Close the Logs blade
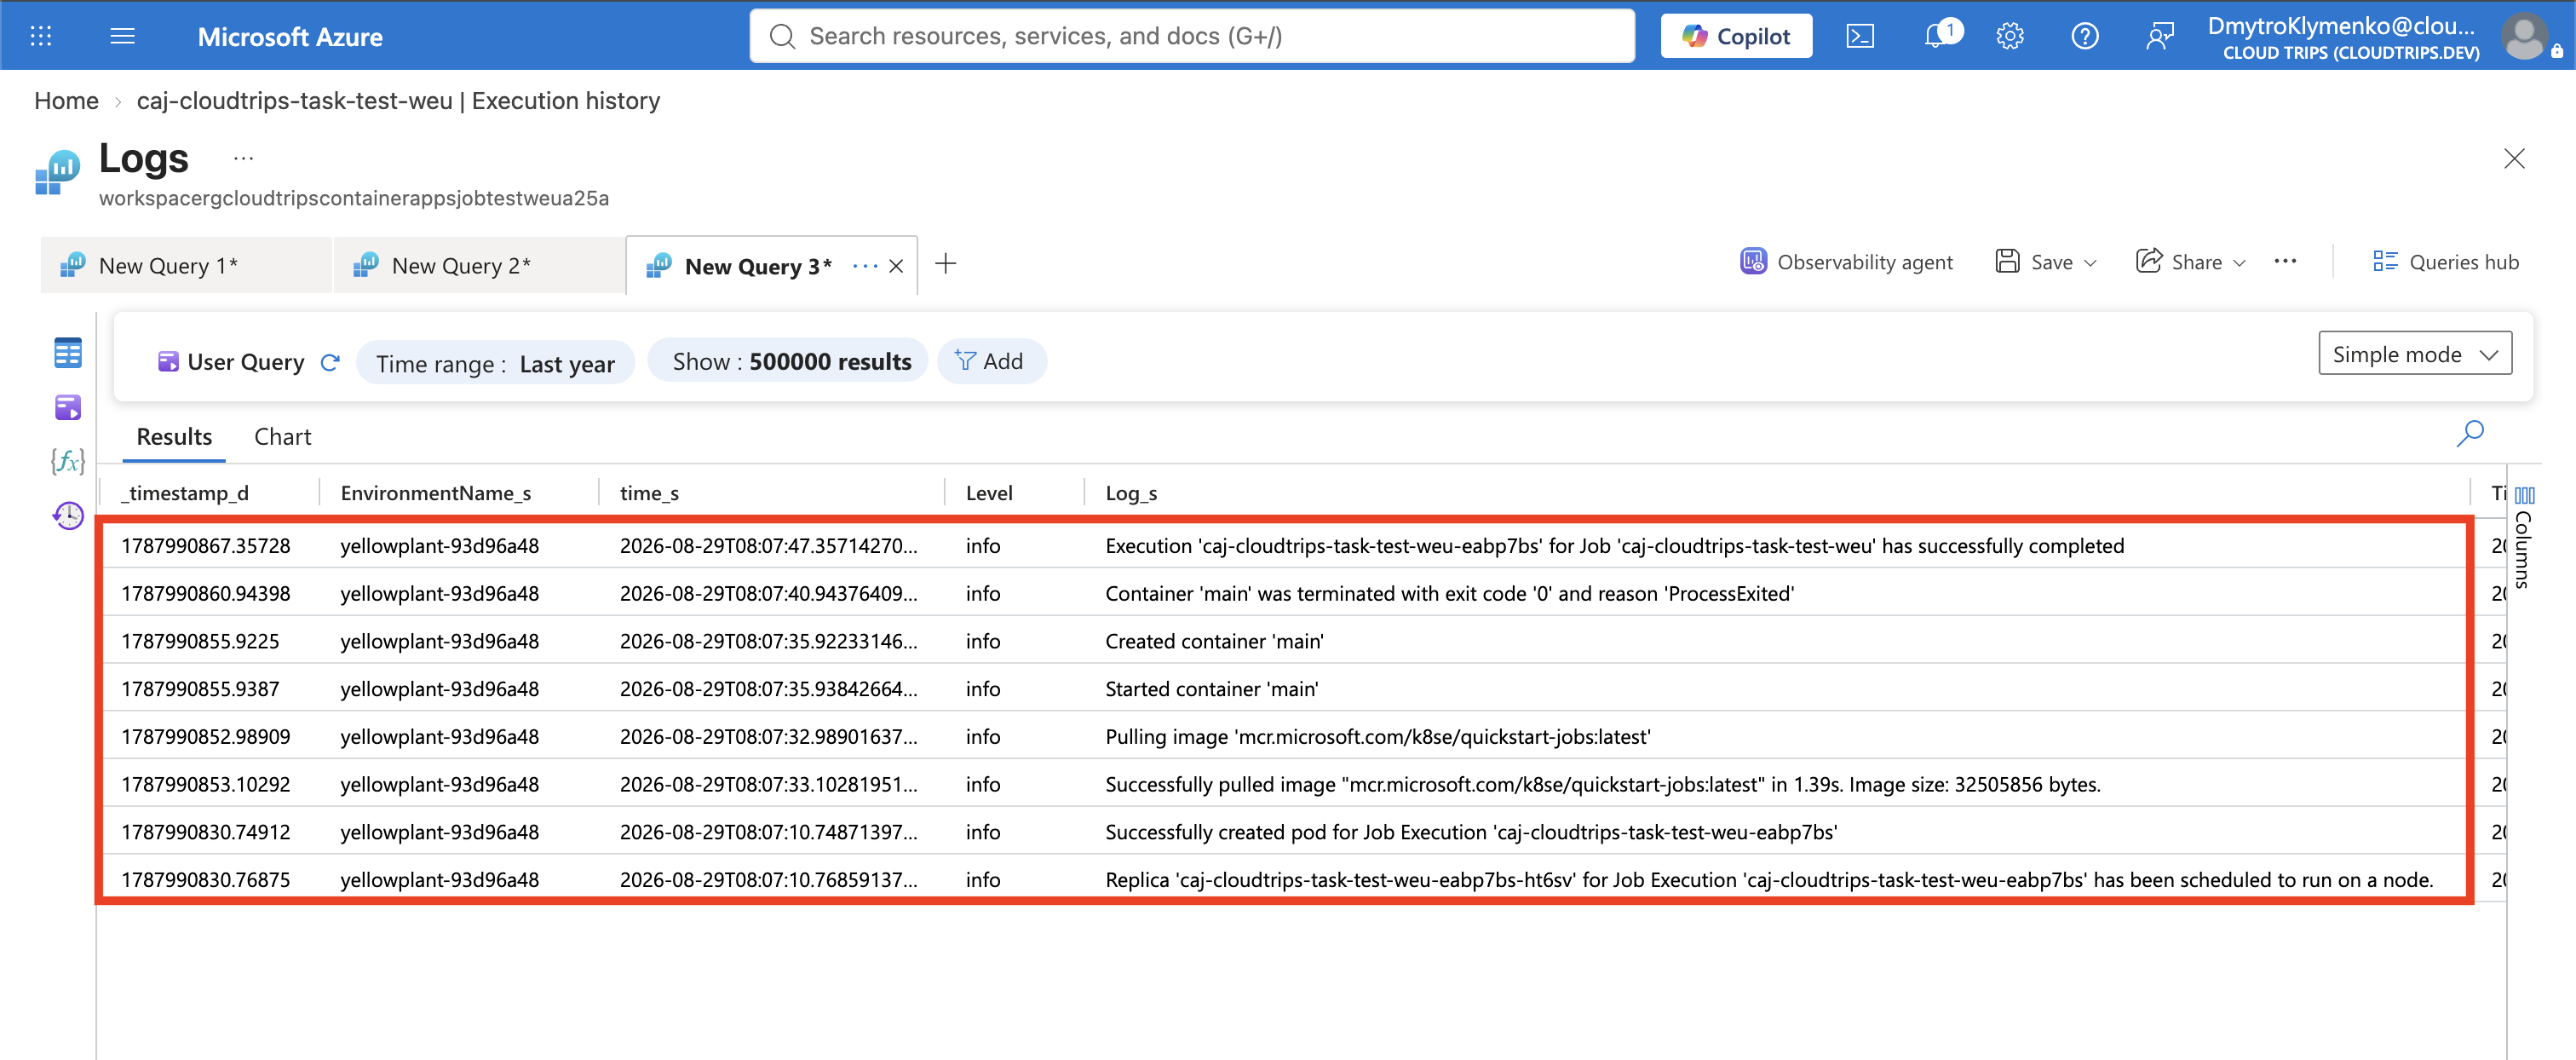This screenshot has height=1060, width=2576. [x=2514, y=159]
